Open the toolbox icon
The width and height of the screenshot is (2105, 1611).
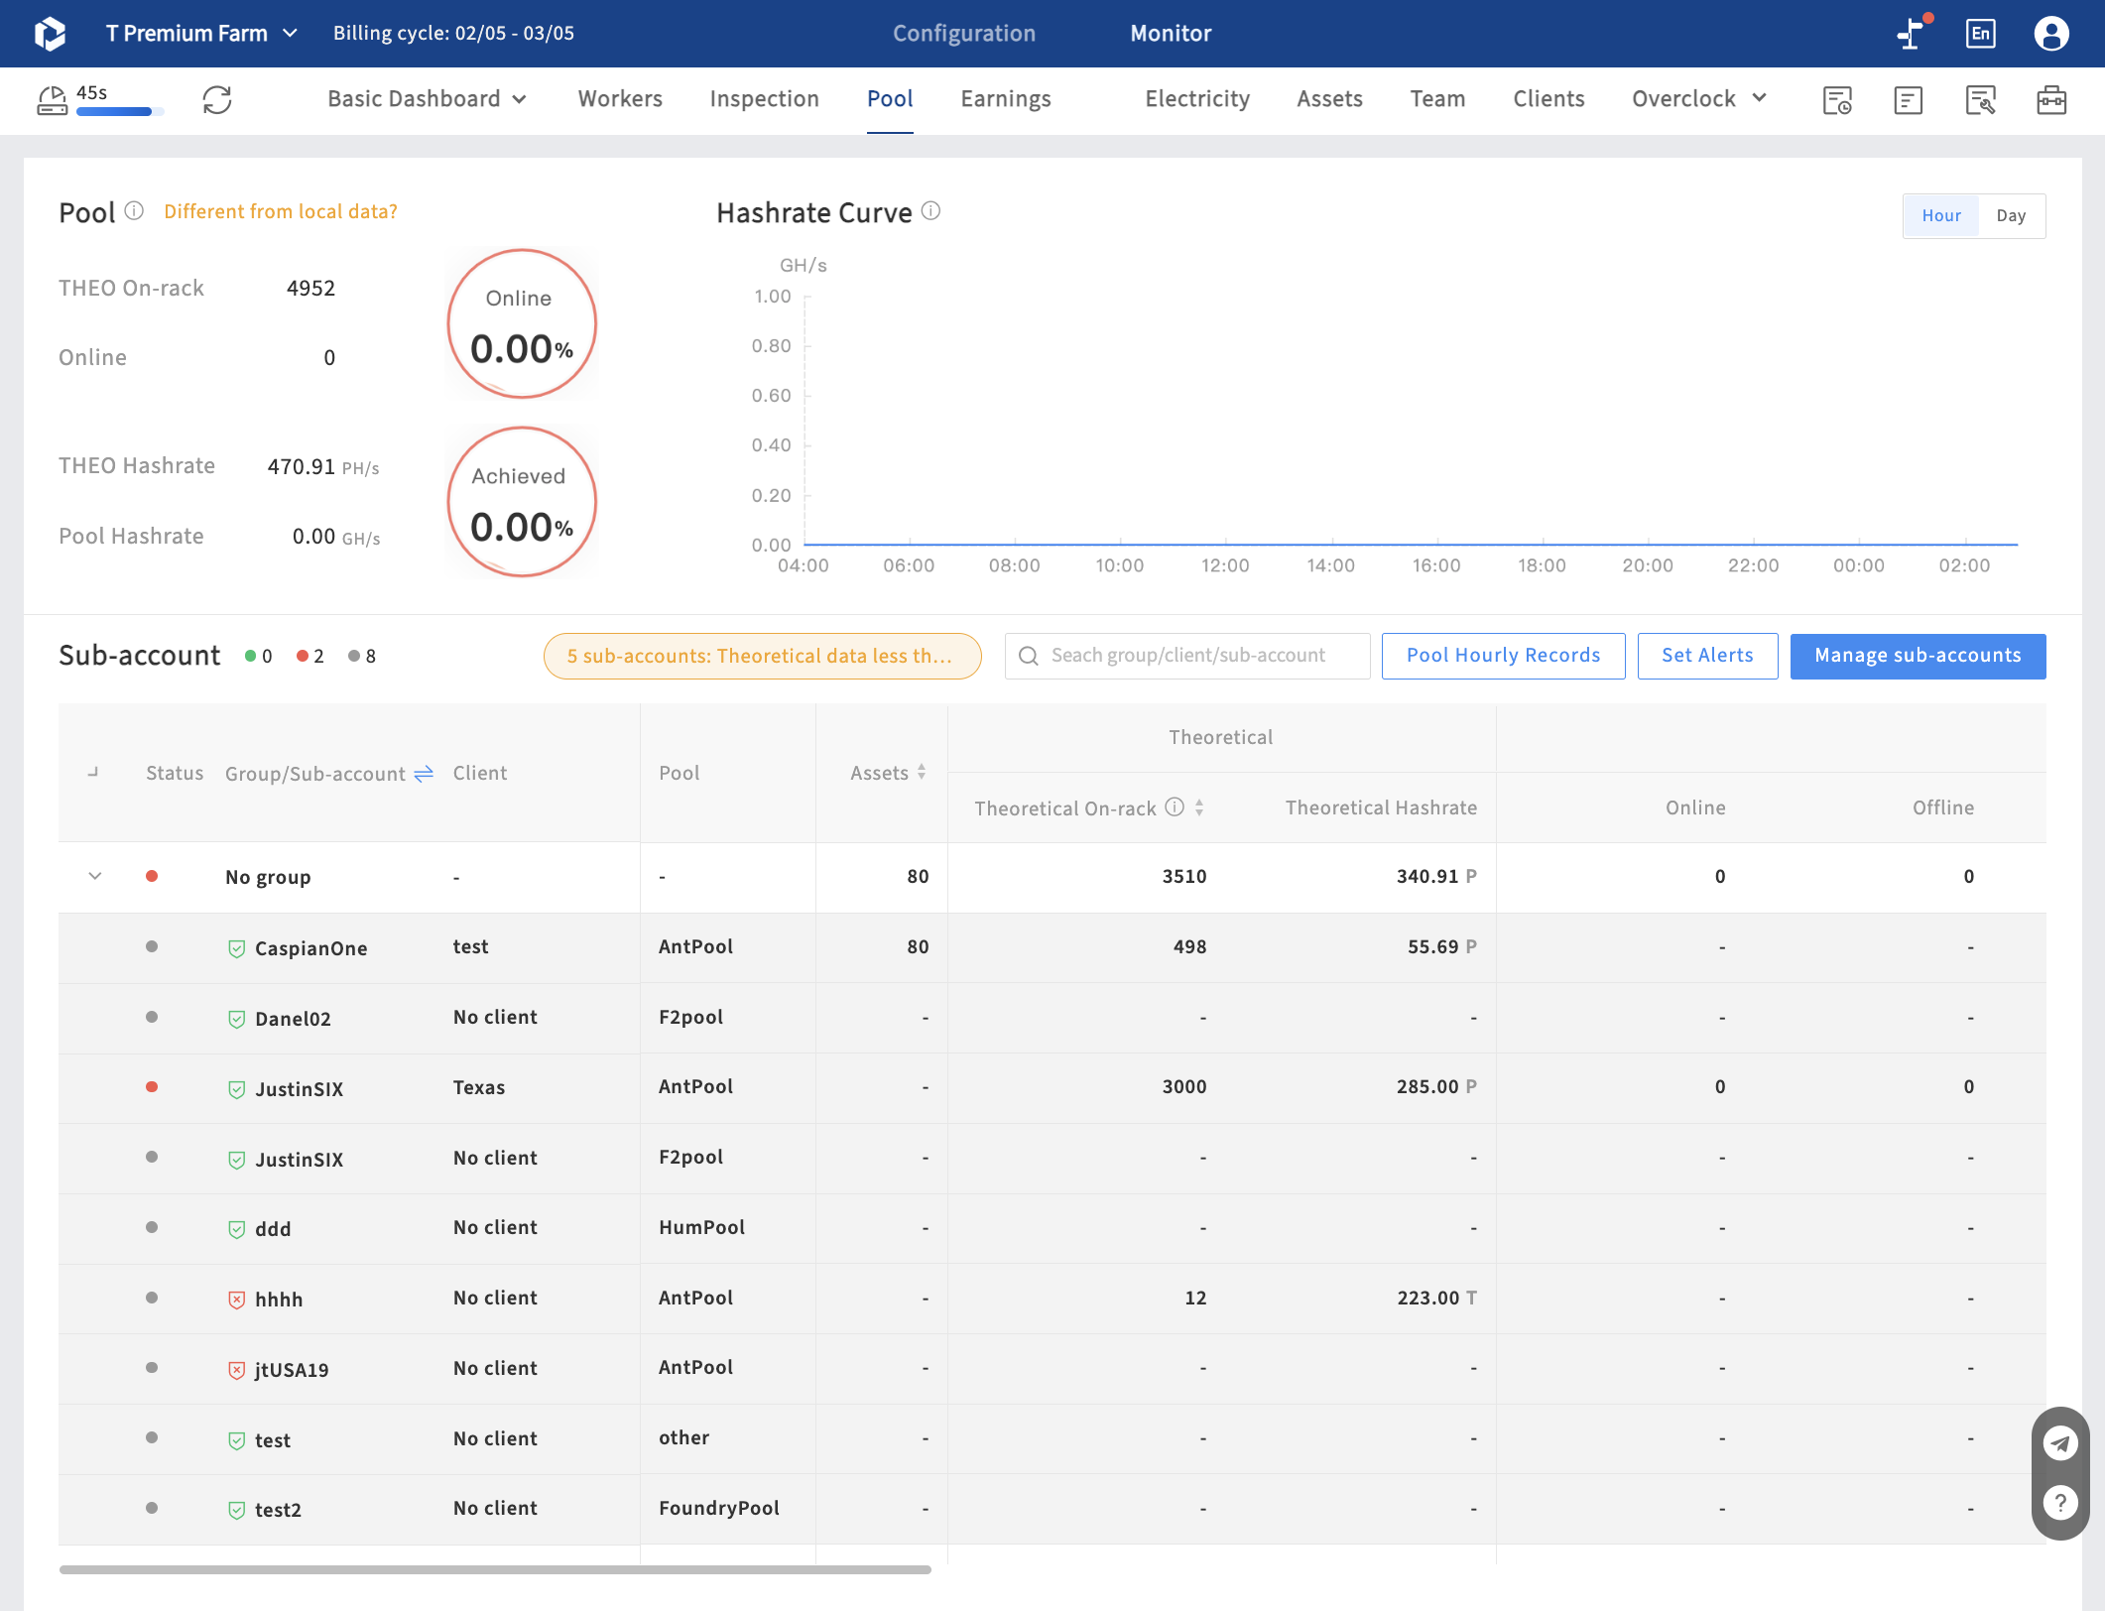(x=2051, y=100)
